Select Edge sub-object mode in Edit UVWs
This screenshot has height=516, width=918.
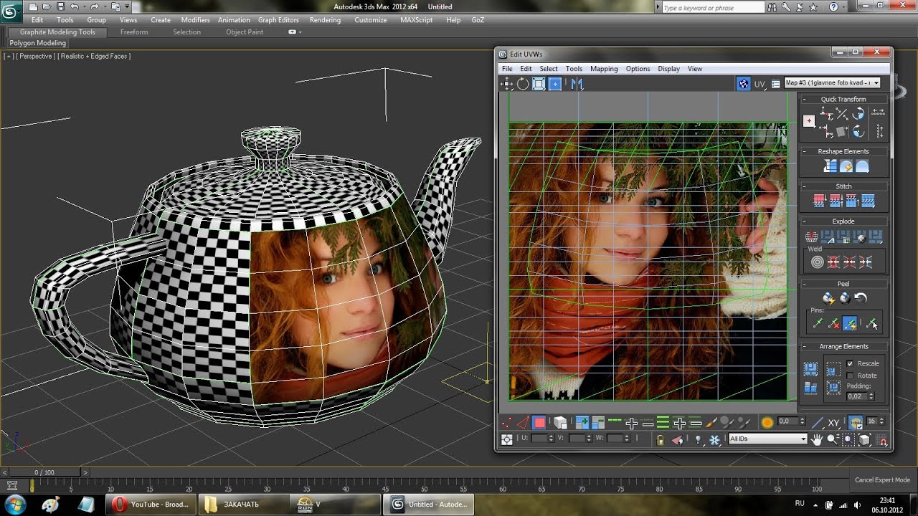523,423
